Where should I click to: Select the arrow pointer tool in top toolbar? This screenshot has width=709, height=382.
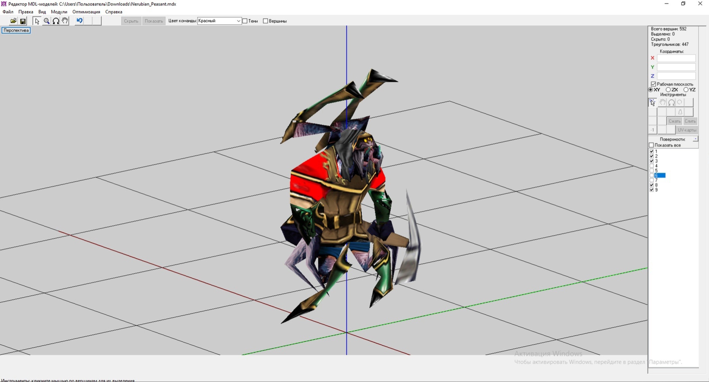pyautogui.click(x=37, y=21)
